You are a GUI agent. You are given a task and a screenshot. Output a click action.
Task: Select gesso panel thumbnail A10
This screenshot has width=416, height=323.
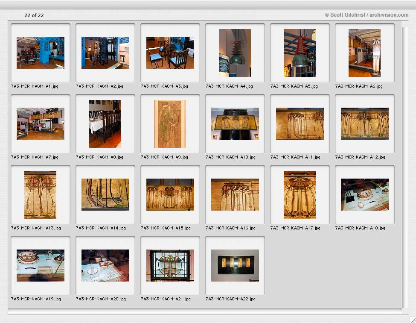click(x=235, y=123)
